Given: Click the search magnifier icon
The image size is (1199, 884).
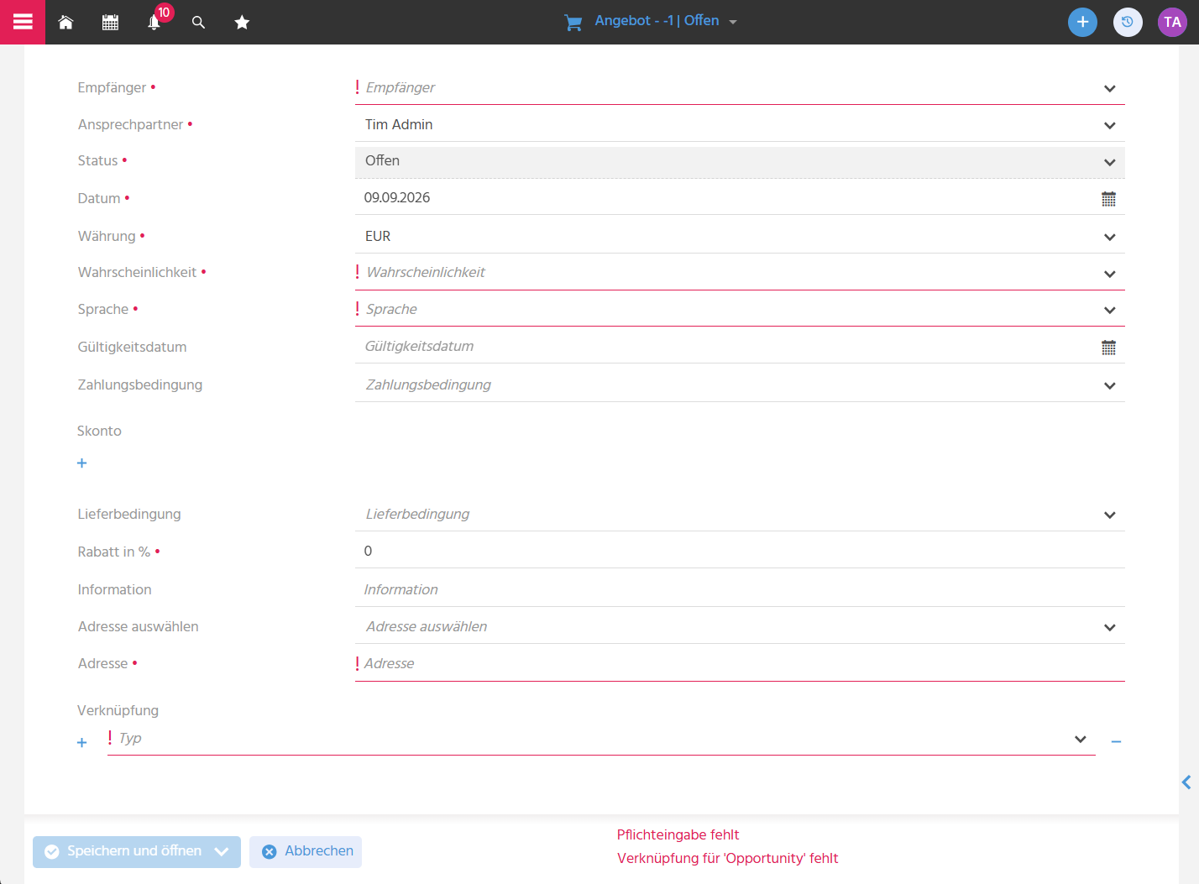Looking at the screenshot, I should tap(198, 23).
